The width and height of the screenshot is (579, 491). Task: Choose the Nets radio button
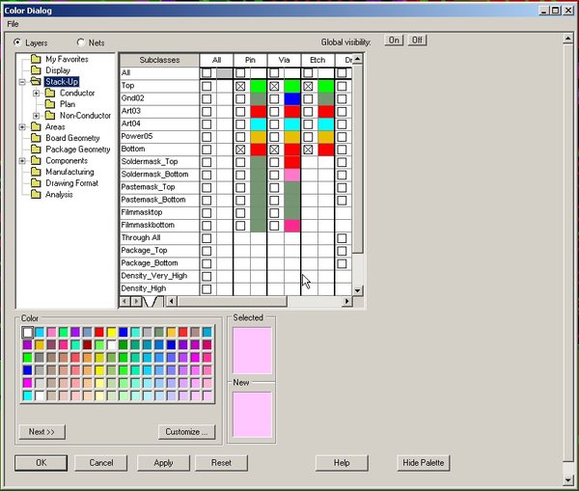[x=80, y=42]
